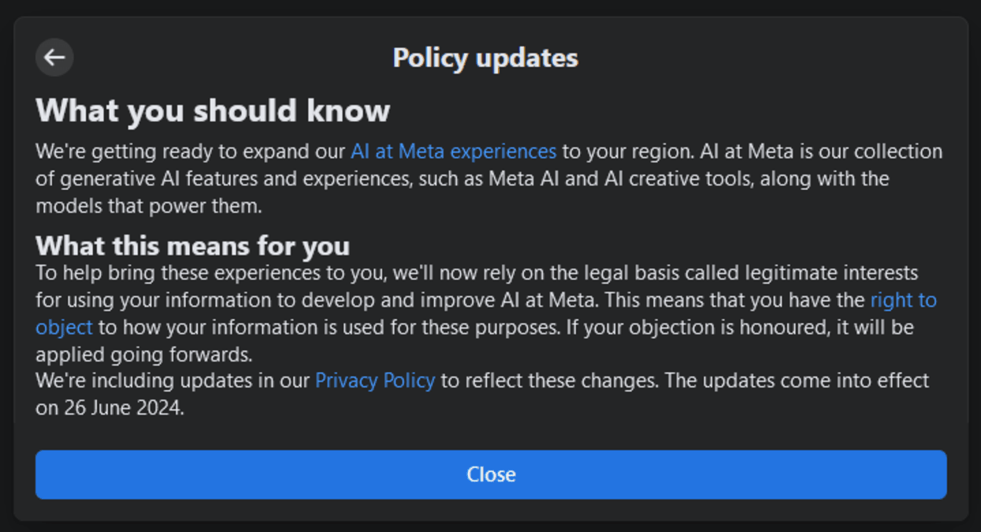Click 'The updates come into effect' sentence
The width and height of the screenshot is (981, 532).
pyautogui.click(x=797, y=381)
